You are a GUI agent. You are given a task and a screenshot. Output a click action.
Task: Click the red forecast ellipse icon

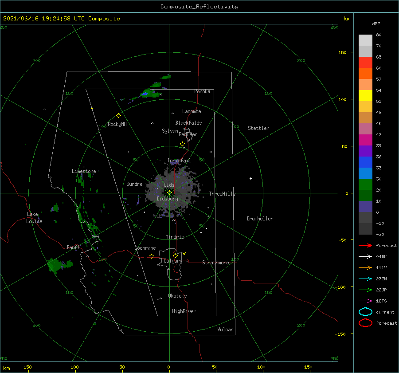point(365,323)
